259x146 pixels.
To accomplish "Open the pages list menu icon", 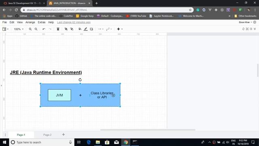I will 5,135.
